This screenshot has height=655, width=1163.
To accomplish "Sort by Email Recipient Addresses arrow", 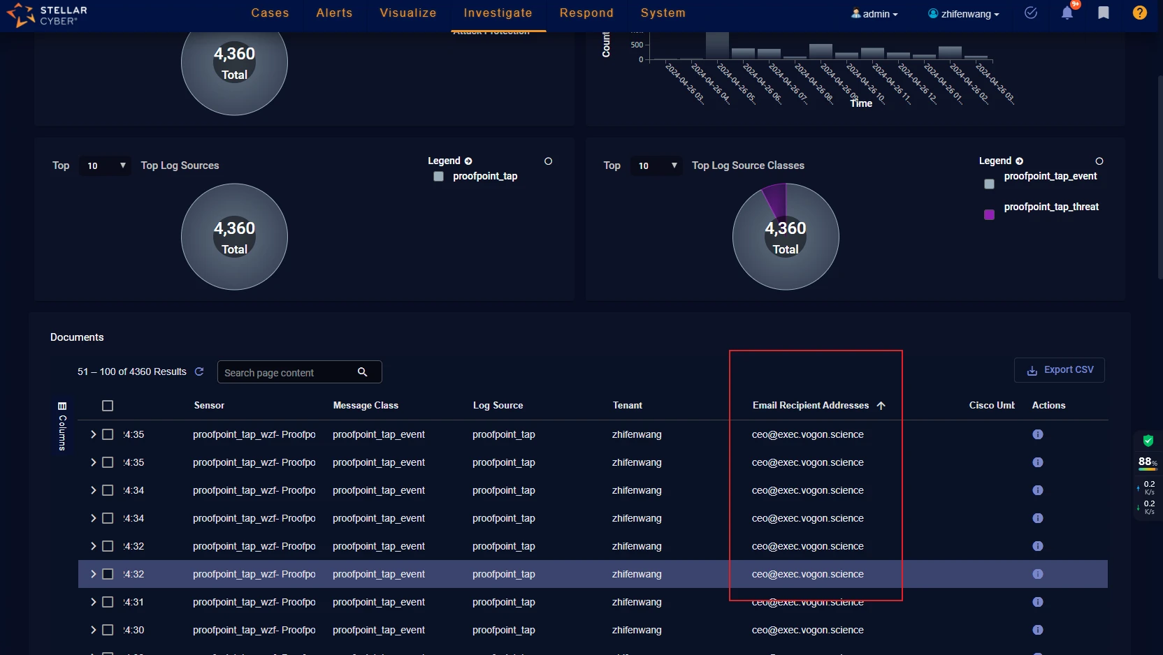I will [881, 406].
